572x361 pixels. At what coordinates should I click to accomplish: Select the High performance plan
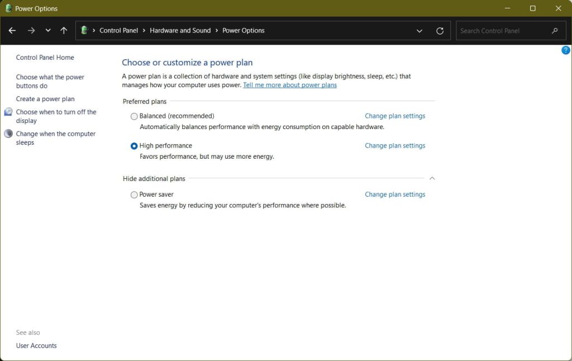134,145
